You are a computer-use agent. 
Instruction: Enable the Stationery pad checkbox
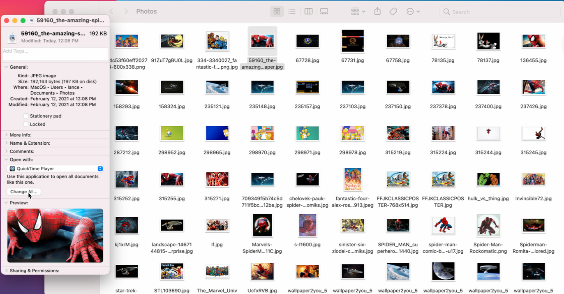tap(26, 116)
